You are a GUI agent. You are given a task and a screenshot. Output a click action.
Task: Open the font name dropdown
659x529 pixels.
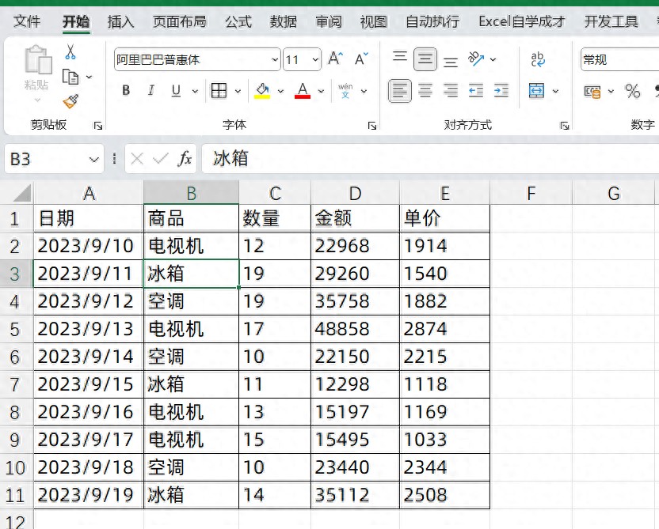pyautogui.click(x=275, y=59)
